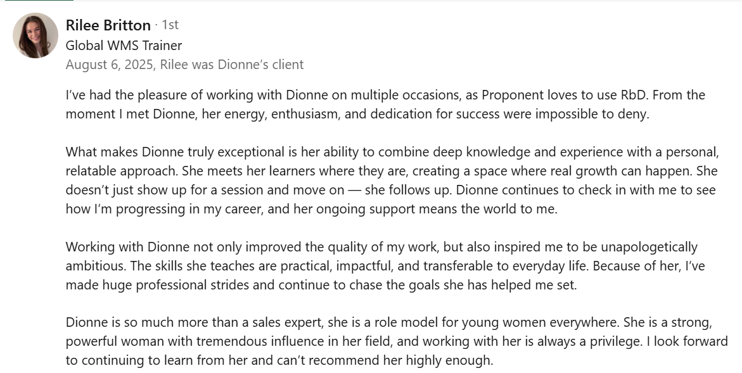Click the Global WMS Trainer headline

pyautogui.click(x=124, y=46)
